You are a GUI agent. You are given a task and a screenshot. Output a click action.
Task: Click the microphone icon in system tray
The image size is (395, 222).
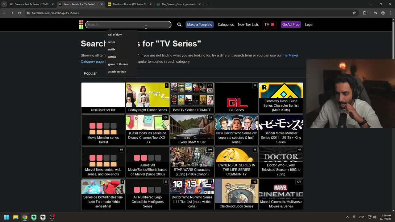coord(354,217)
